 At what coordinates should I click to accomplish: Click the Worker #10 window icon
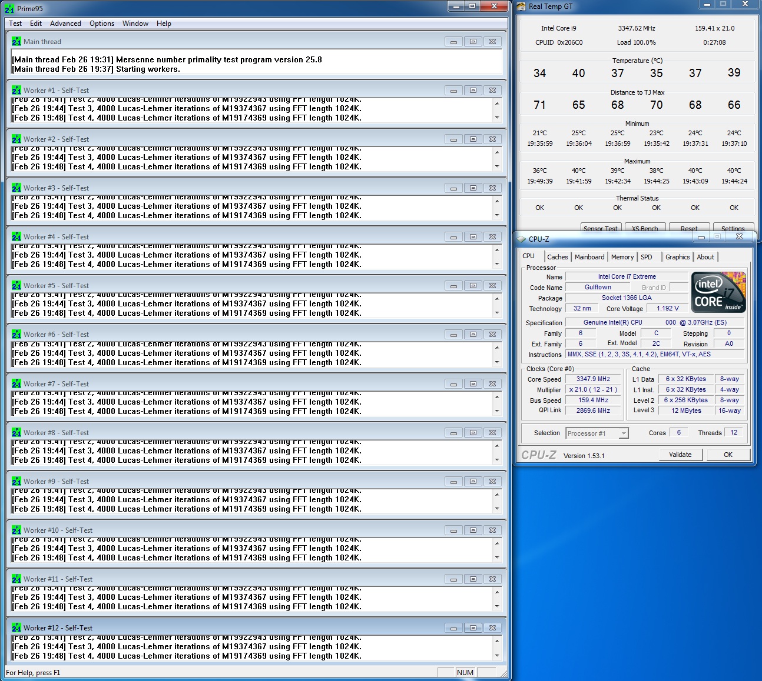[16, 530]
